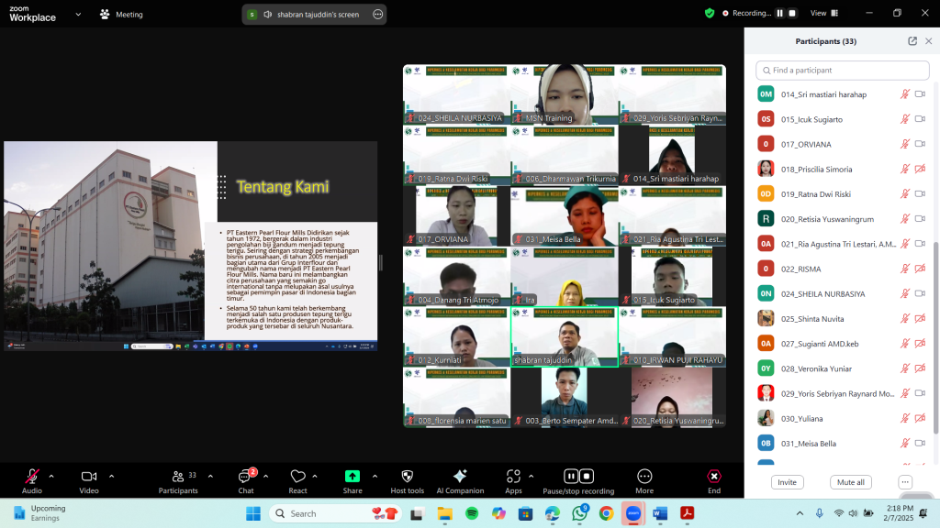The width and height of the screenshot is (940, 528).
Task: Click the Invite button
Action: tap(787, 482)
